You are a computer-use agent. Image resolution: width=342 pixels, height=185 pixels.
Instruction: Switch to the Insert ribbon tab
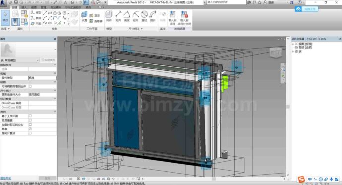[24, 7]
